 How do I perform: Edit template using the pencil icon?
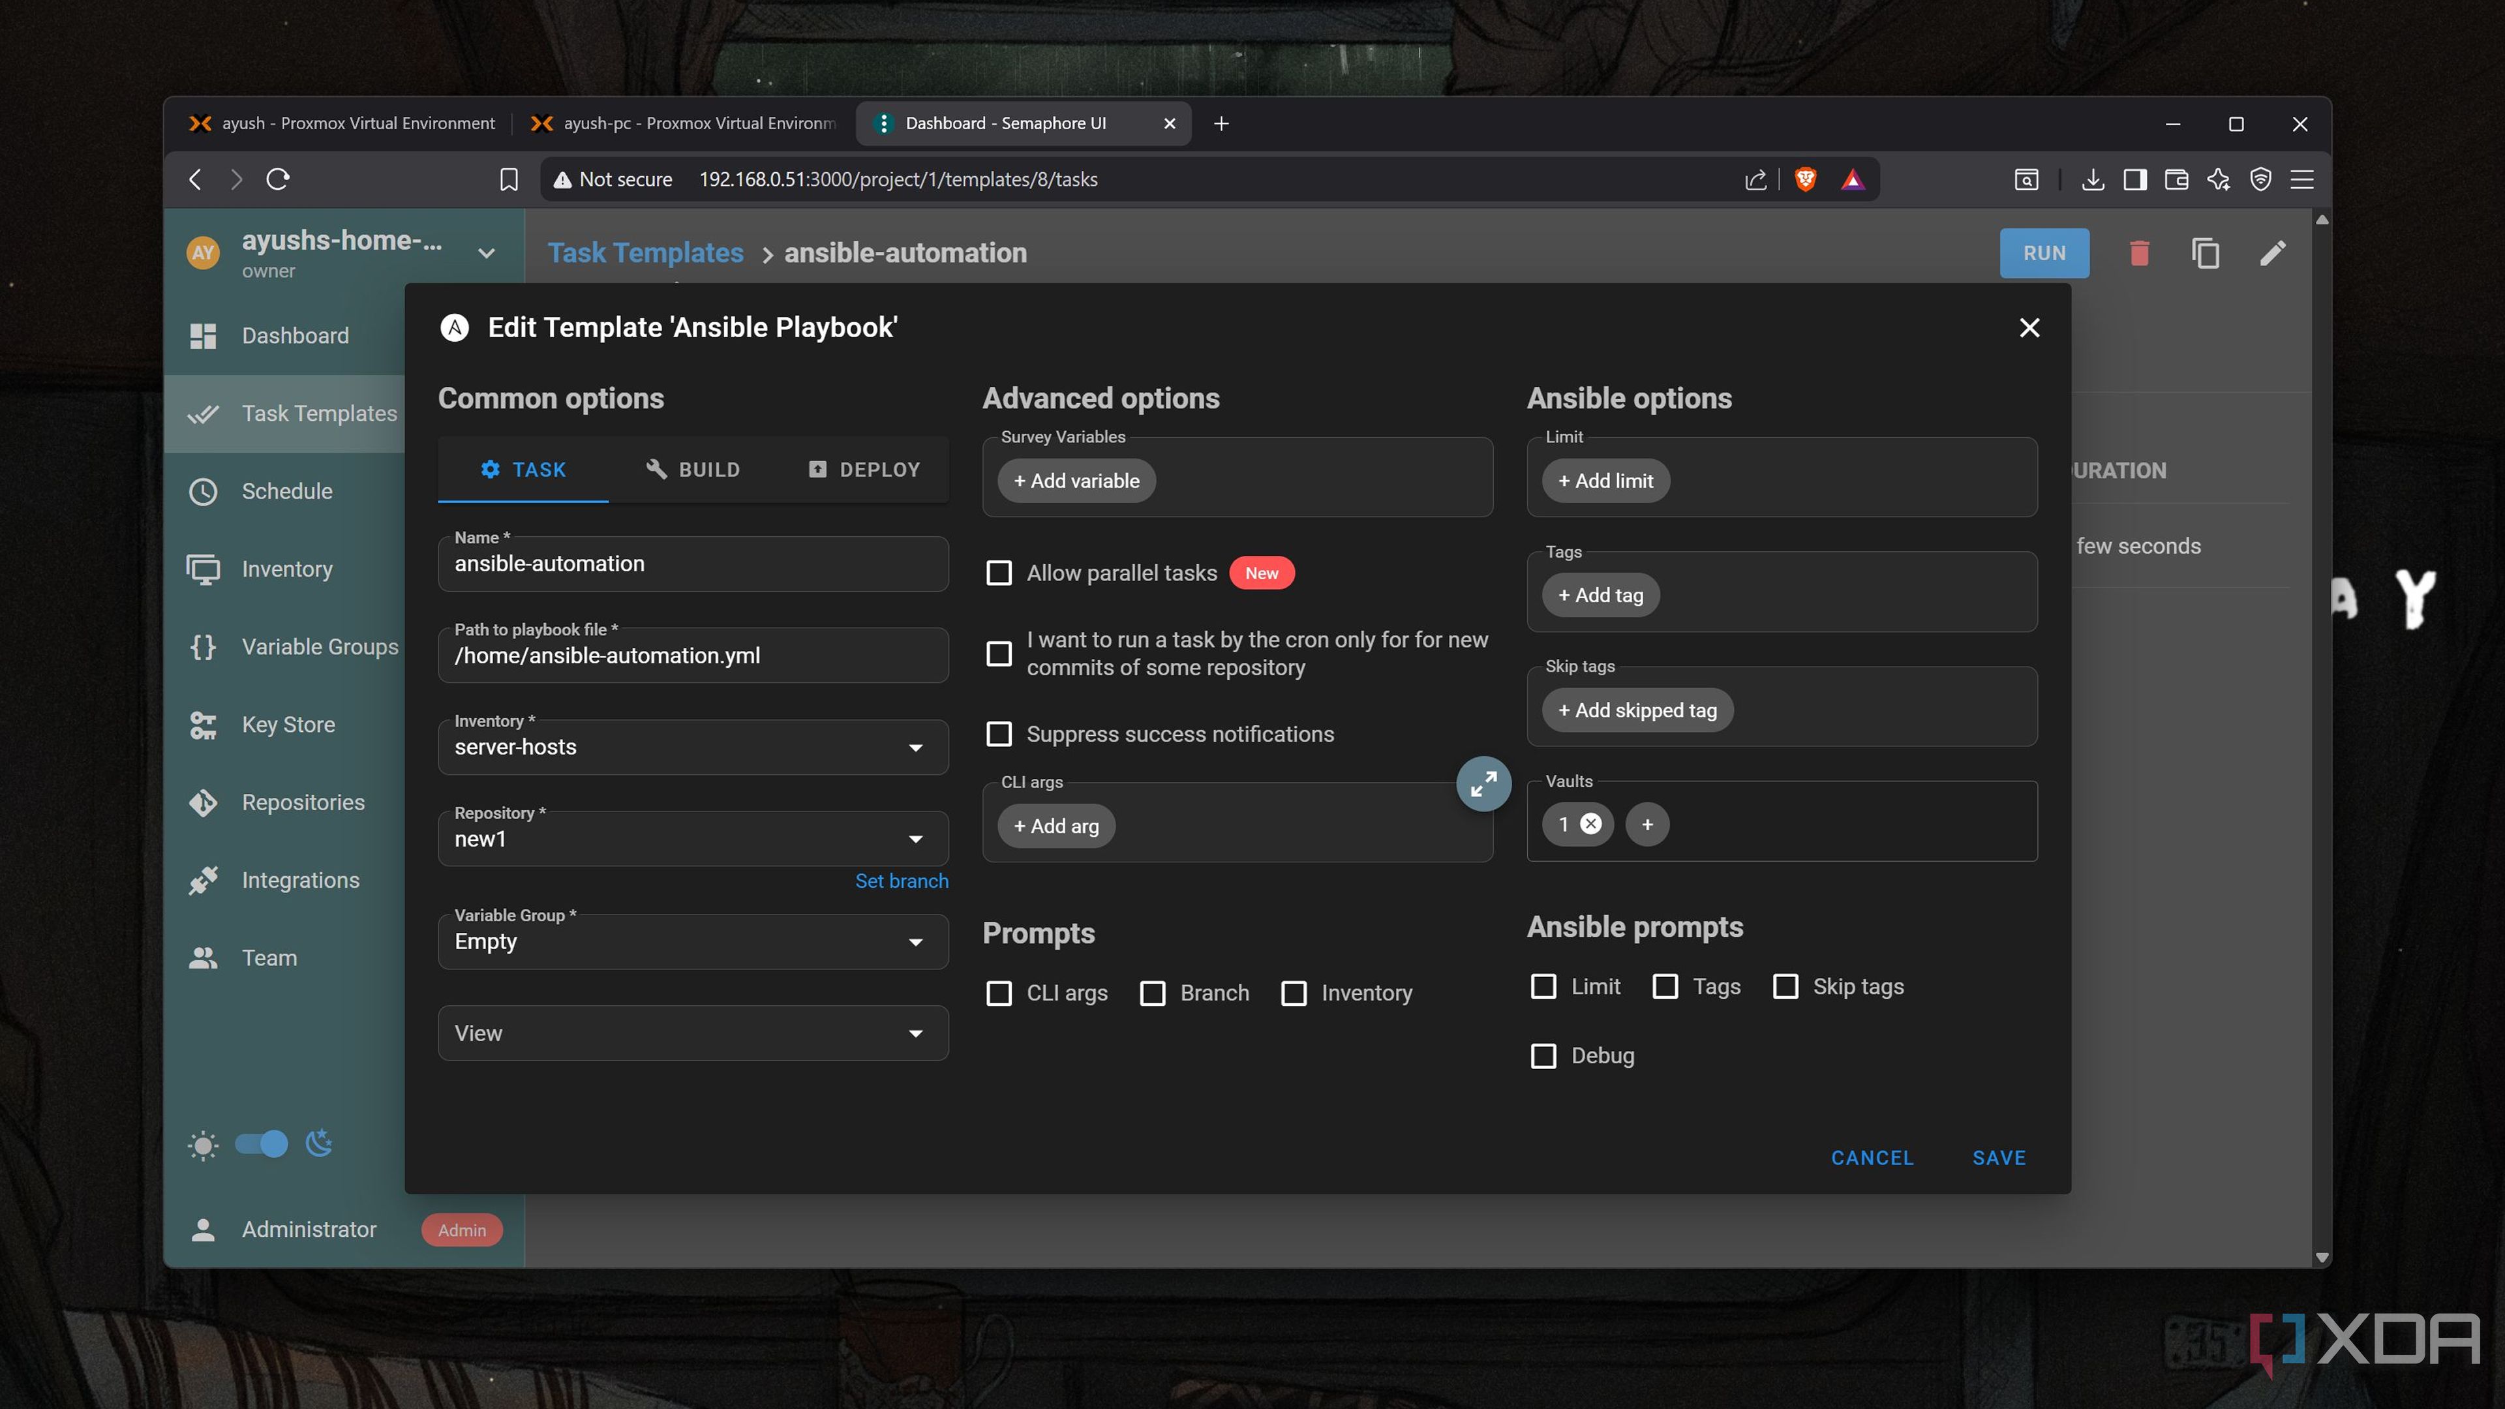click(x=2273, y=253)
